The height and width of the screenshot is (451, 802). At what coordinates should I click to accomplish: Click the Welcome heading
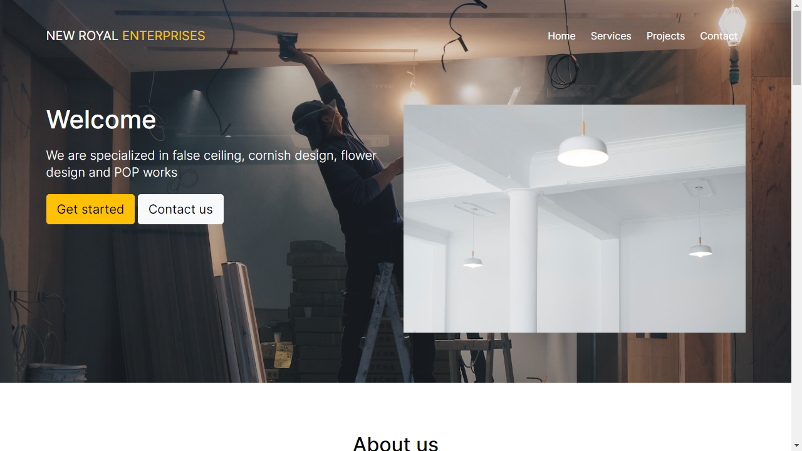click(x=102, y=120)
